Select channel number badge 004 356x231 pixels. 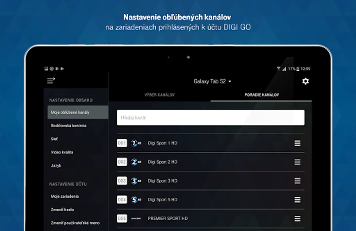pos(122,200)
